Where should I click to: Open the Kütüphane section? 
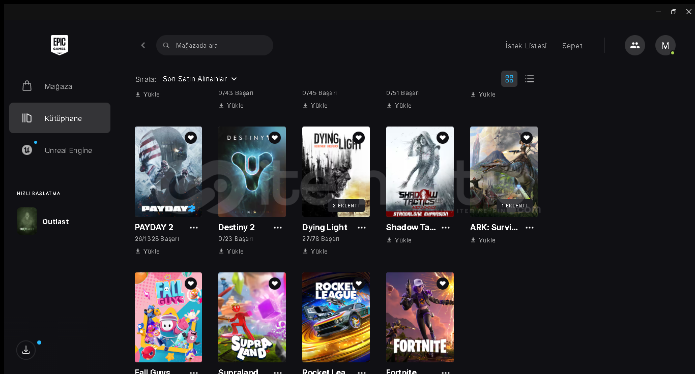[x=60, y=118]
